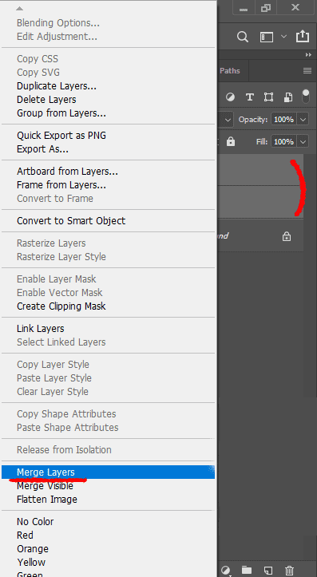Click the Opacity 100% field

pyautogui.click(x=283, y=119)
